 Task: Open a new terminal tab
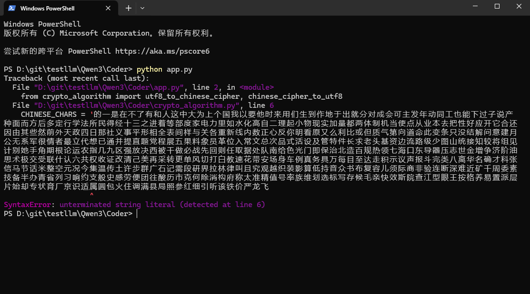(x=129, y=8)
